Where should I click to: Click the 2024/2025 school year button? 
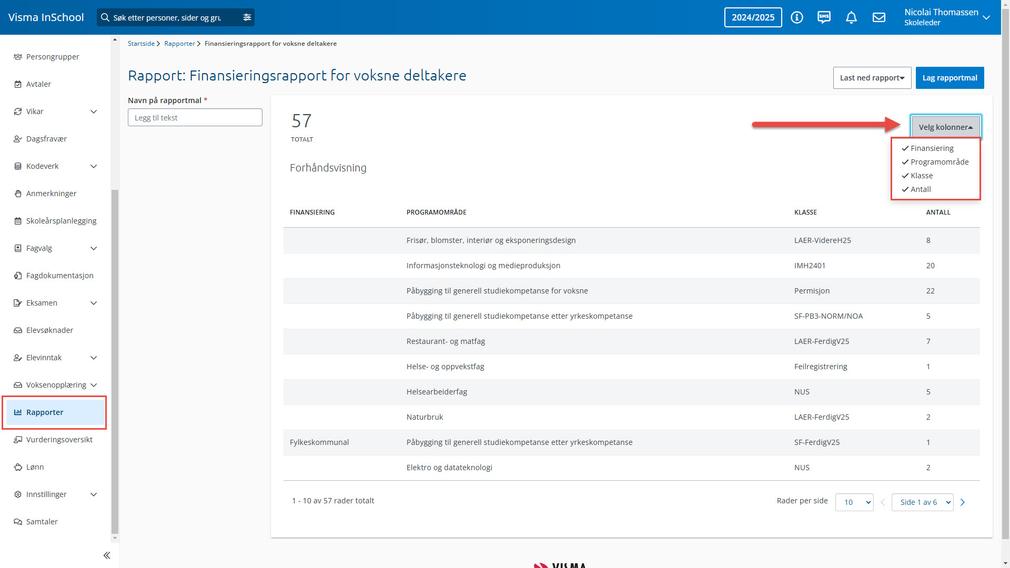tap(753, 17)
